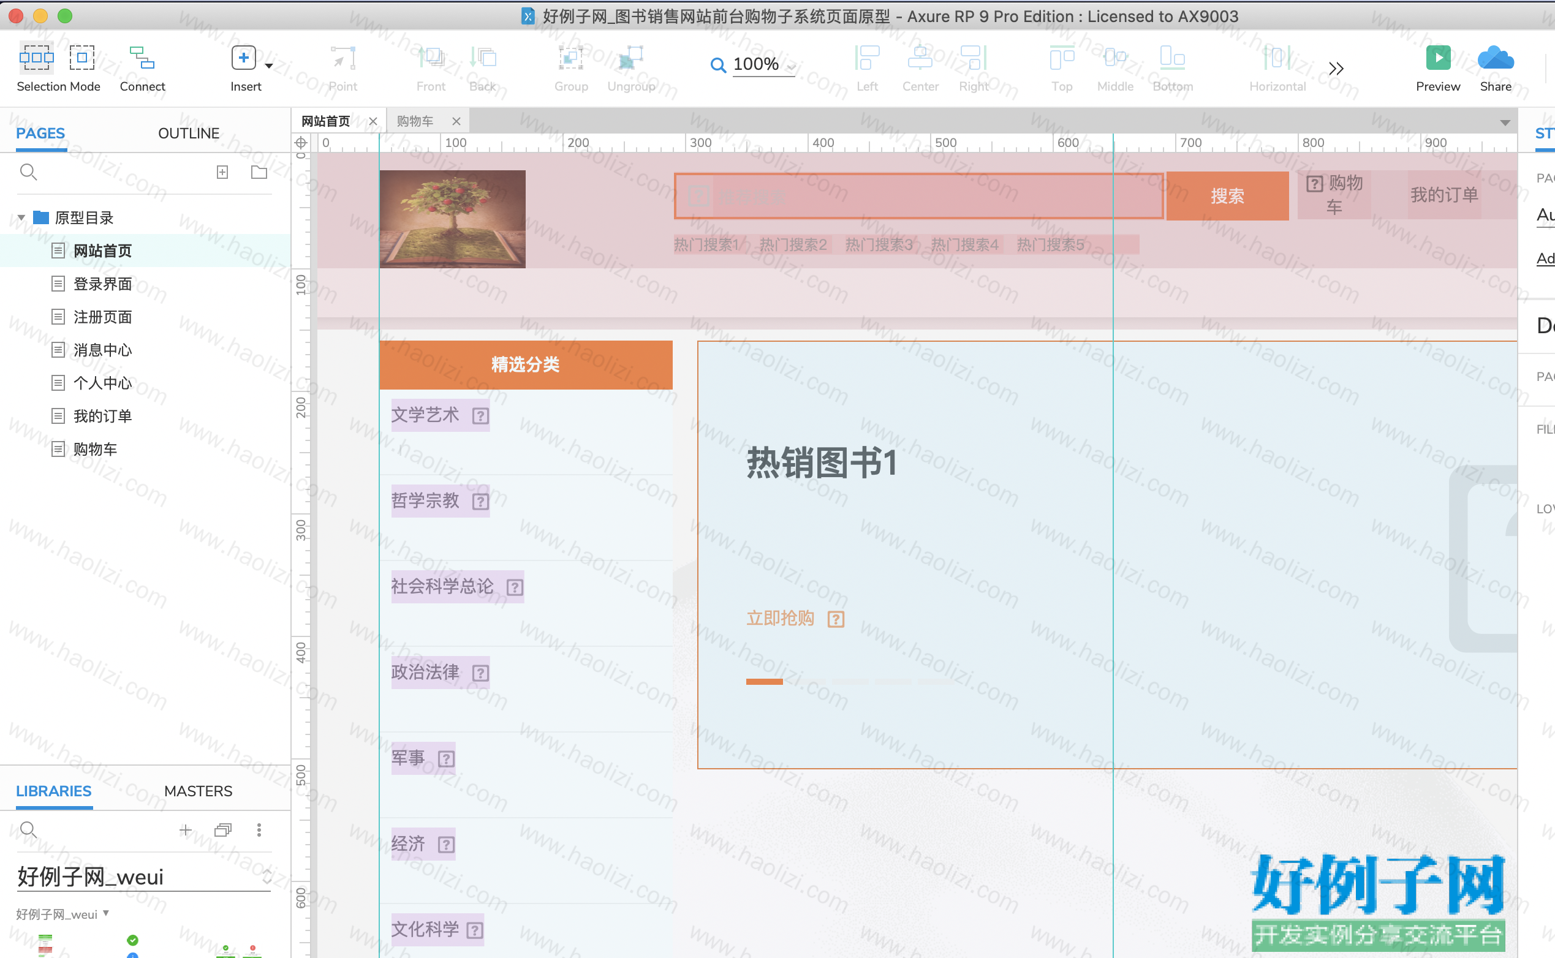Select the 购物车 page in tree
The height and width of the screenshot is (958, 1555).
click(145, 449)
